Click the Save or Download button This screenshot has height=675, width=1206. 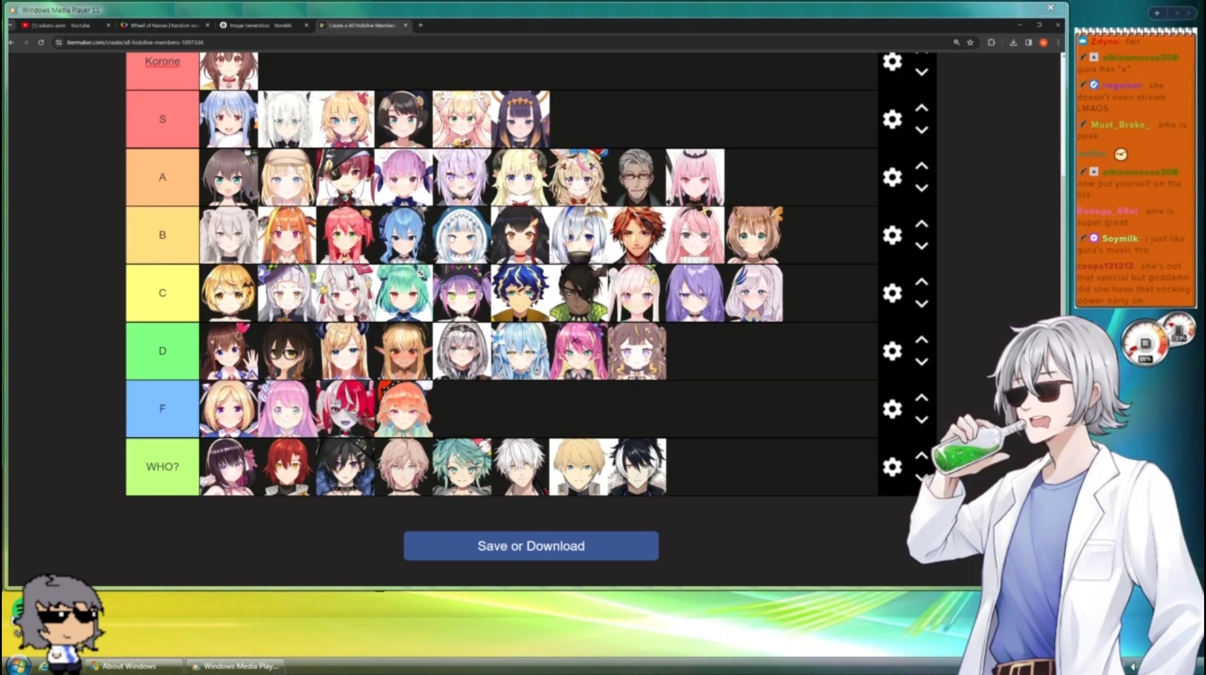pyautogui.click(x=531, y=546)
